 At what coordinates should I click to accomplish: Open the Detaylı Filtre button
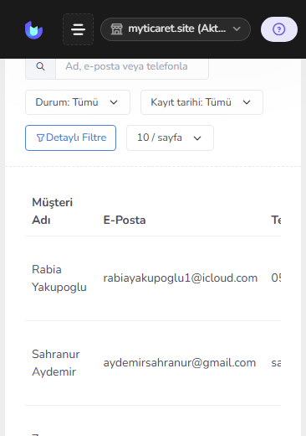click(70, 138)
